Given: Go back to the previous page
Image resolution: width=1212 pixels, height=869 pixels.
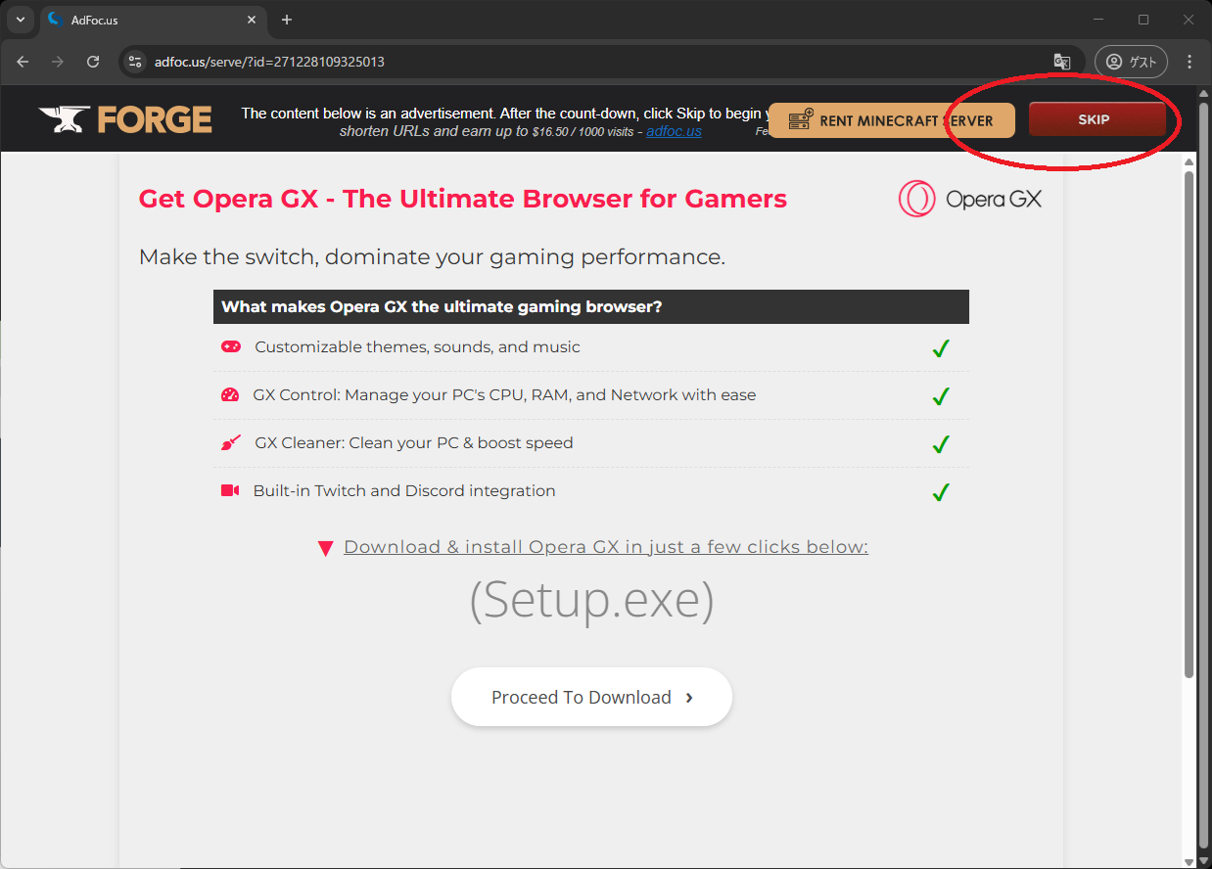Looking at the screenshot, I should 23,62.
